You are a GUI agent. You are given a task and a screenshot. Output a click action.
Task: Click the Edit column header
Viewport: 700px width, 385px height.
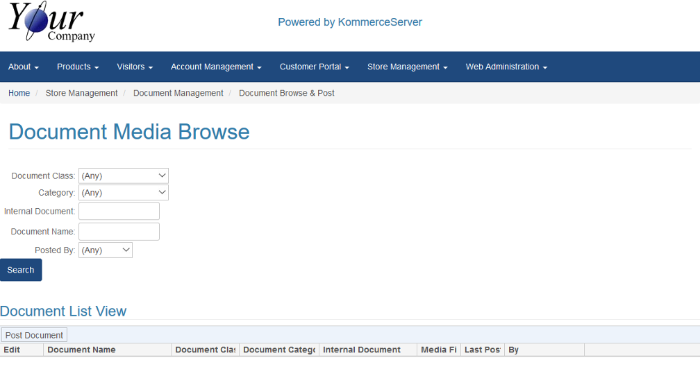click(12, 350)
